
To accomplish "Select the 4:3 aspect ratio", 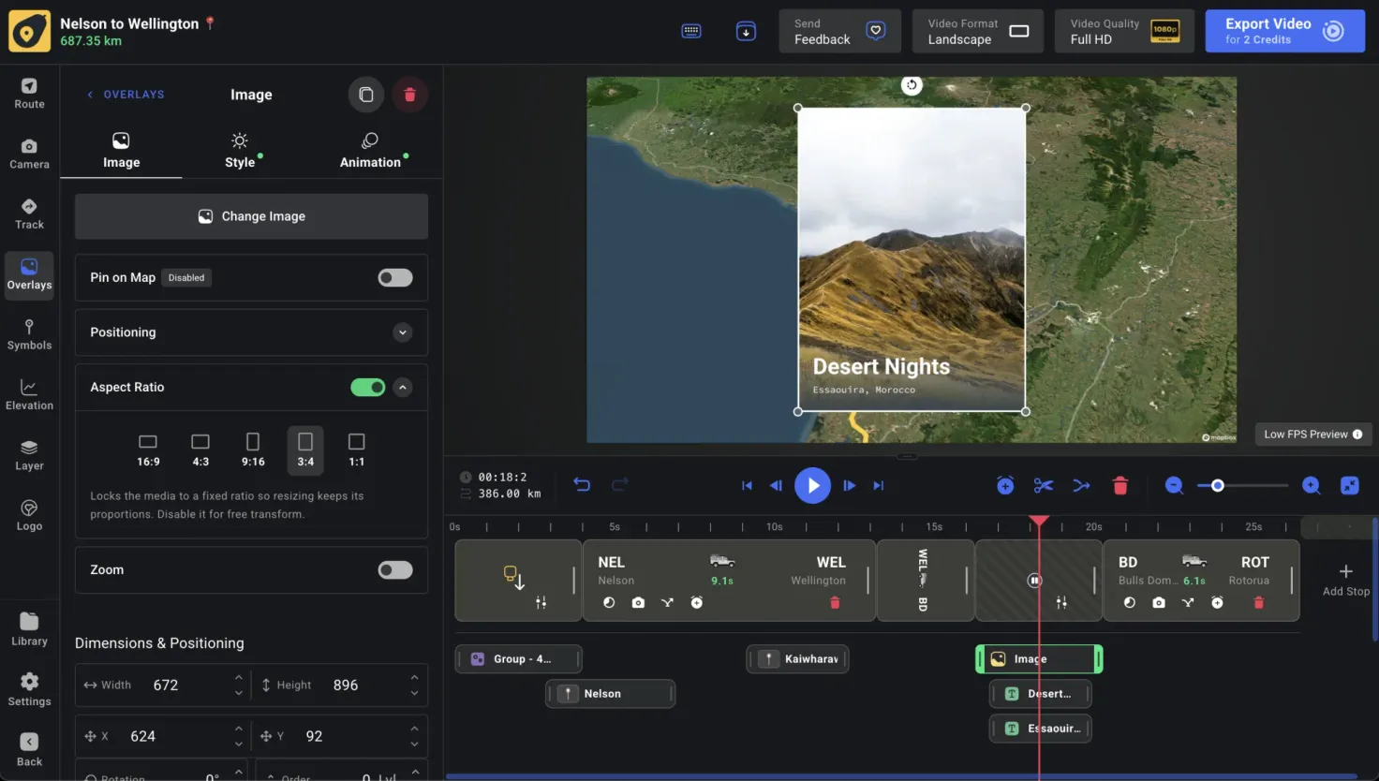I will pyautogui.click(x=200, y=449).
